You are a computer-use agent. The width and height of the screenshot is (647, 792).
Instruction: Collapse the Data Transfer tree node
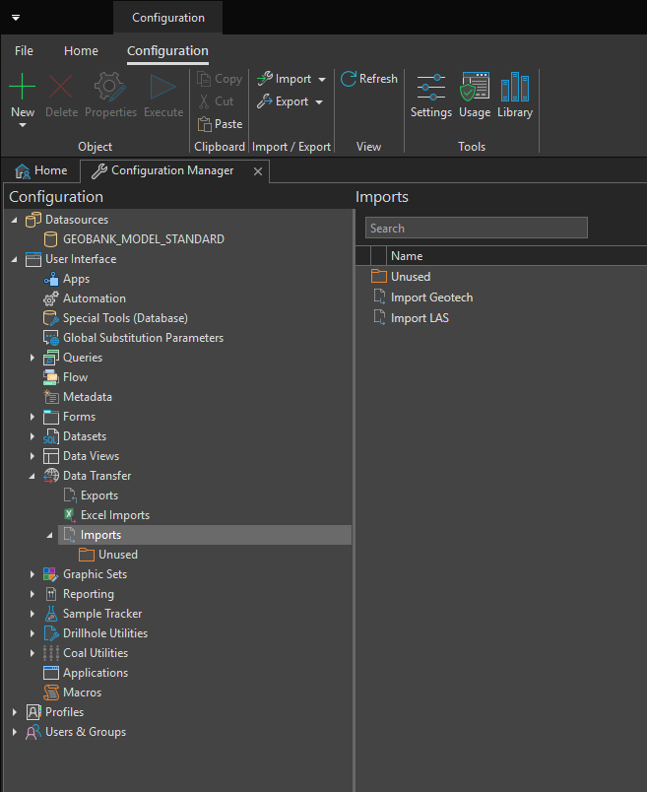(x=32, y=476)
